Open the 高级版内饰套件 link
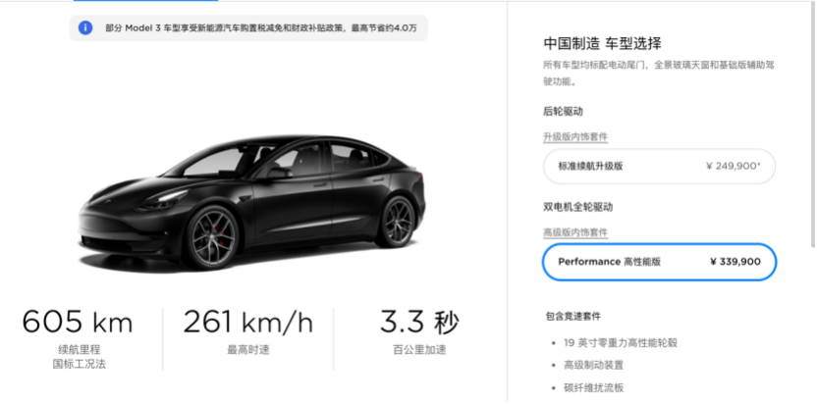 point(575,232)
